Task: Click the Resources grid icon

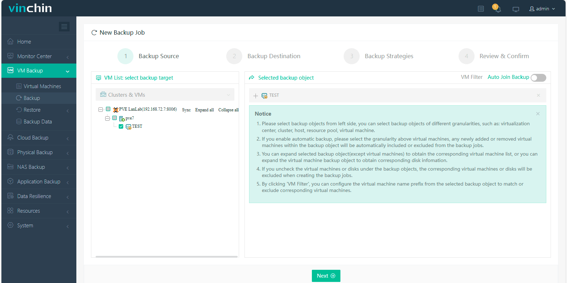Action: 10,211
